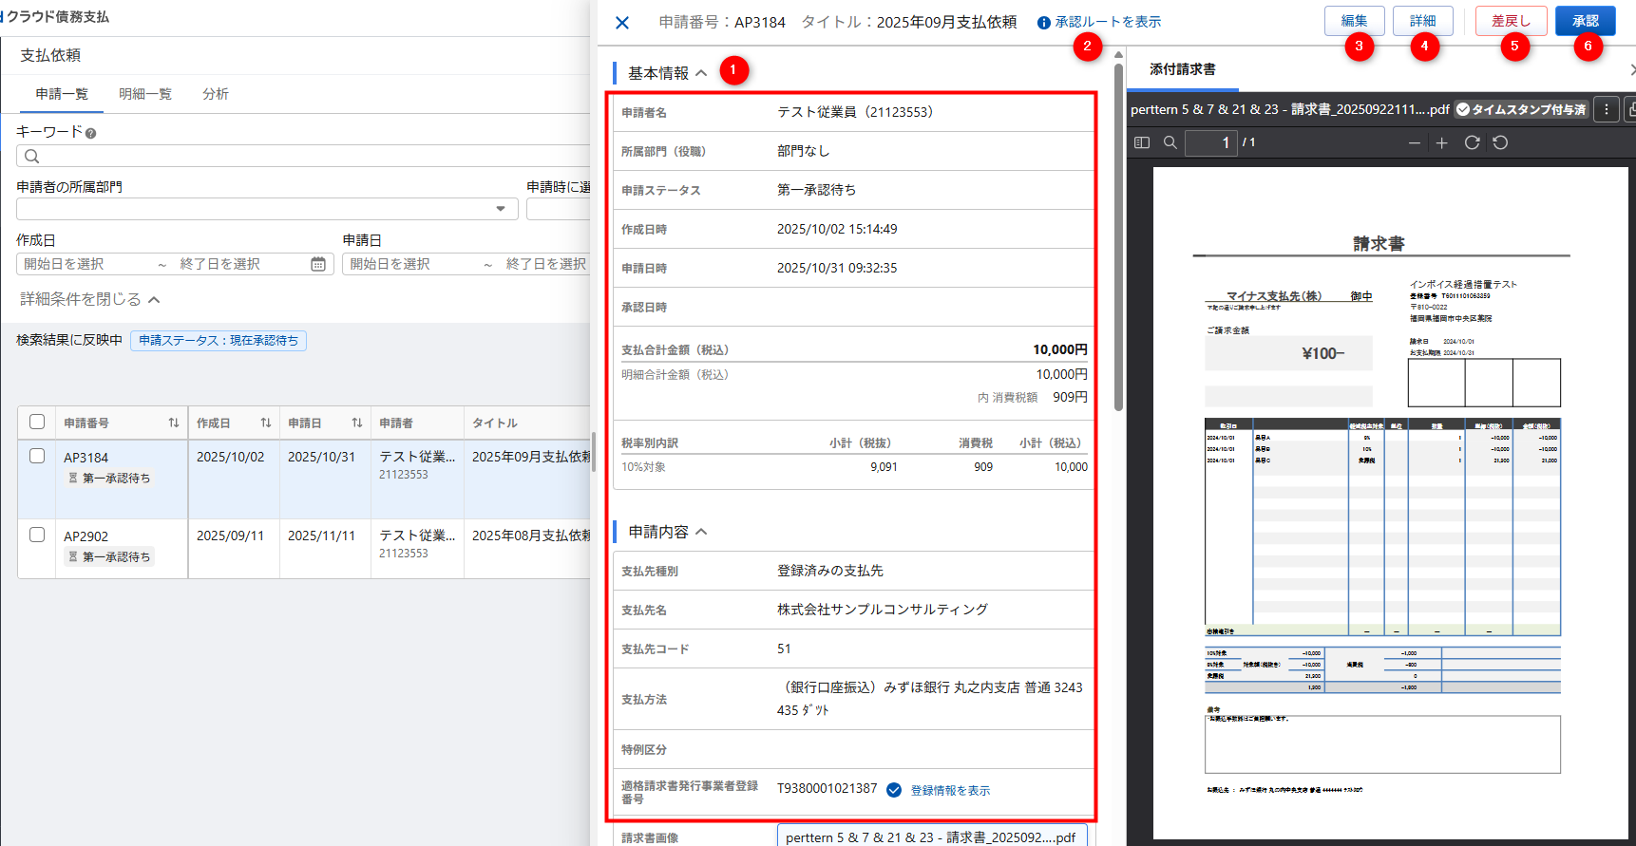Viewport: 1636px width, 846px height.
Task: Tick the checkbox for request AP2902
Action: (37, 535)
